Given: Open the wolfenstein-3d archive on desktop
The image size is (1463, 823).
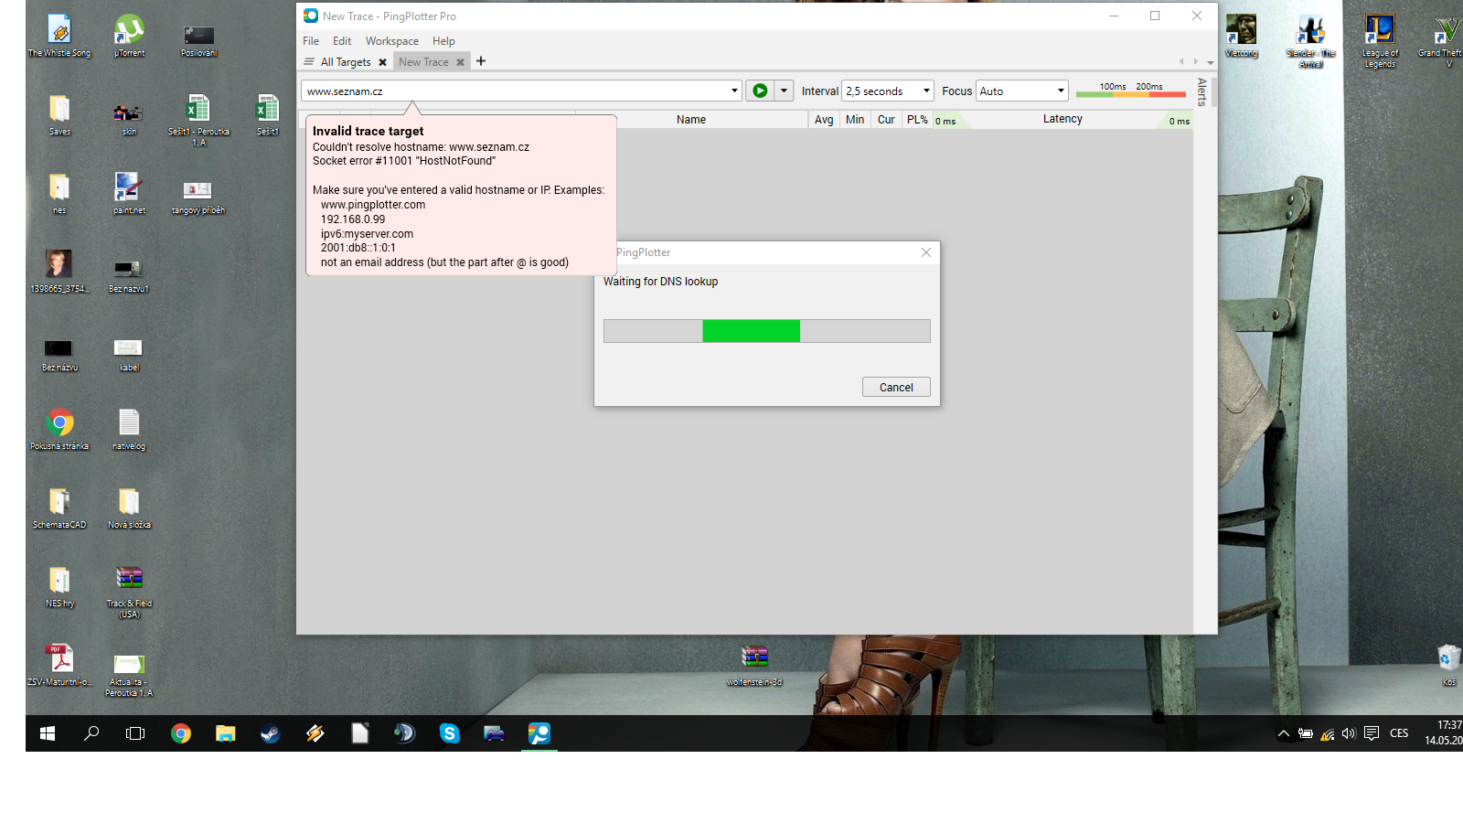Looking at the screenshot, I should tap(754, 666).
